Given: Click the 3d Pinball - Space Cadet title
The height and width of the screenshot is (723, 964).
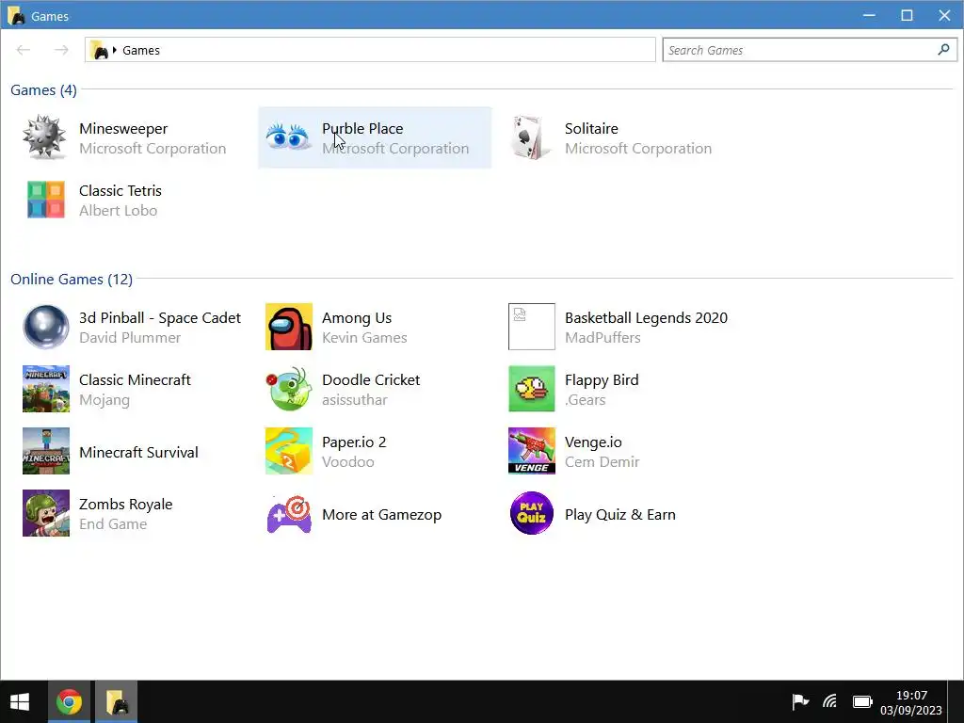Looking at the screenshot, I should [160, 318].
